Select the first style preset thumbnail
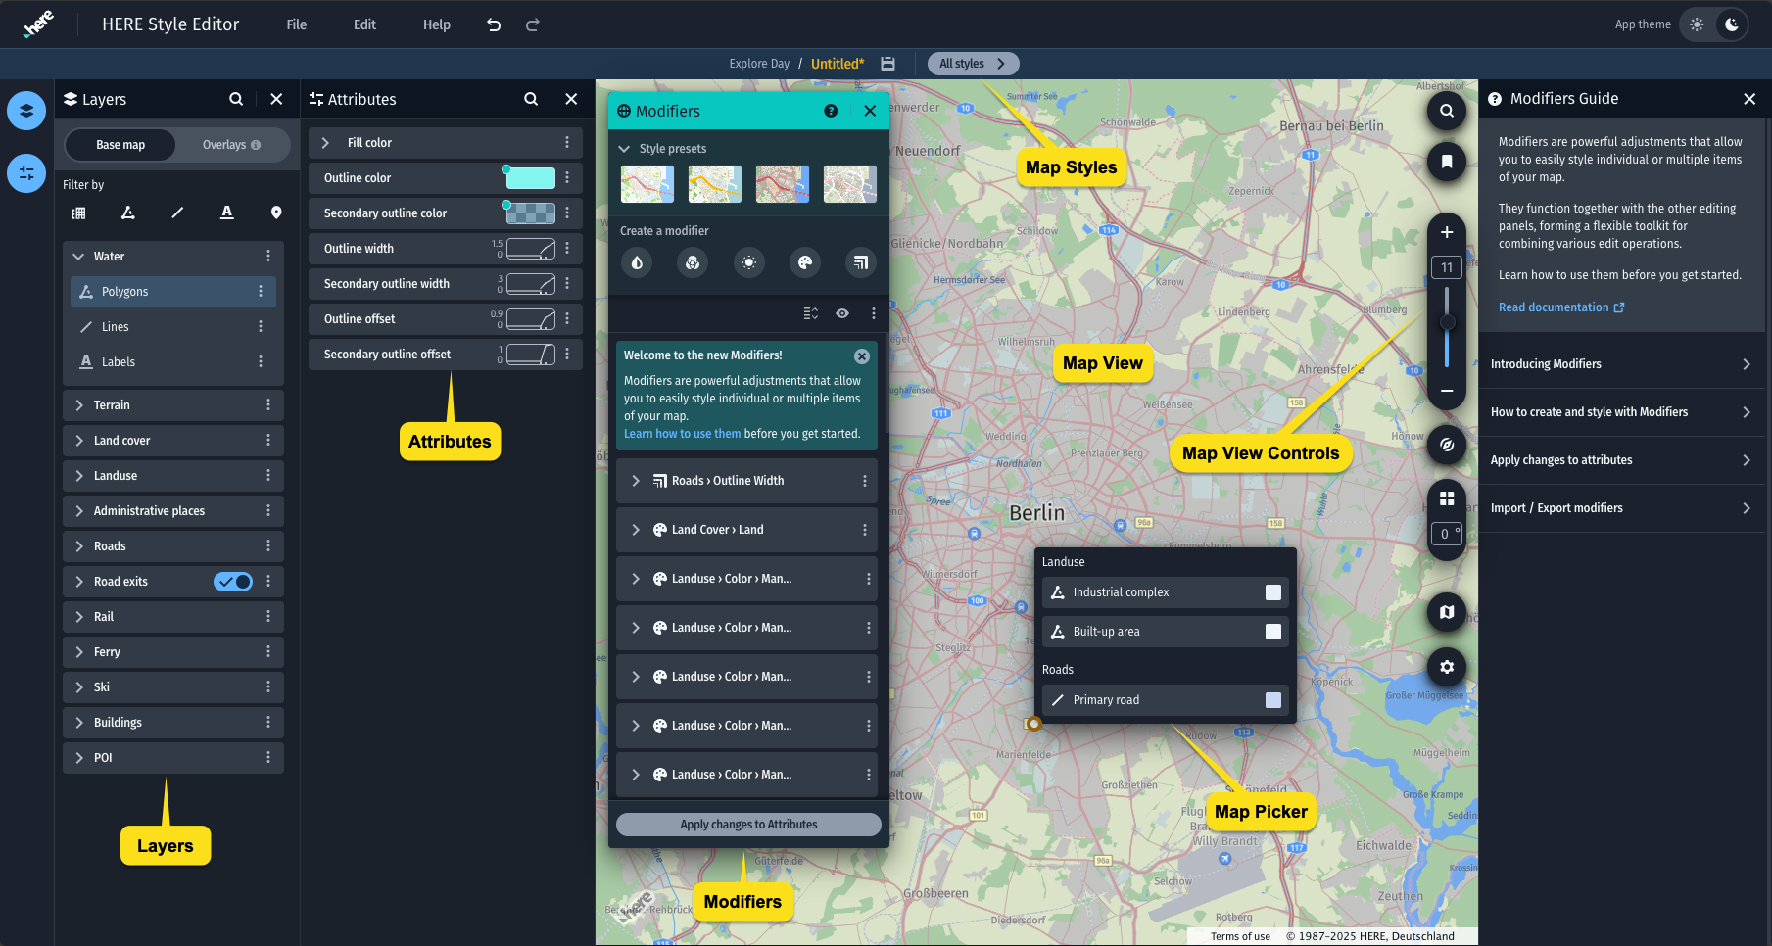1772x946 pixels. [x=647, y=184]
